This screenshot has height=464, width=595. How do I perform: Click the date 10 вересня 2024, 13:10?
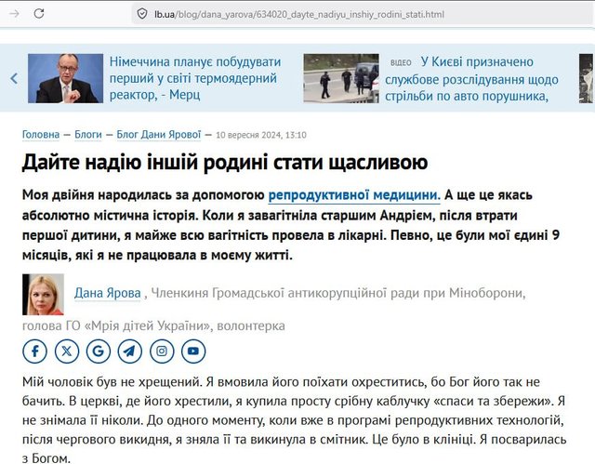pyautogui.click(x=261, y=135)
